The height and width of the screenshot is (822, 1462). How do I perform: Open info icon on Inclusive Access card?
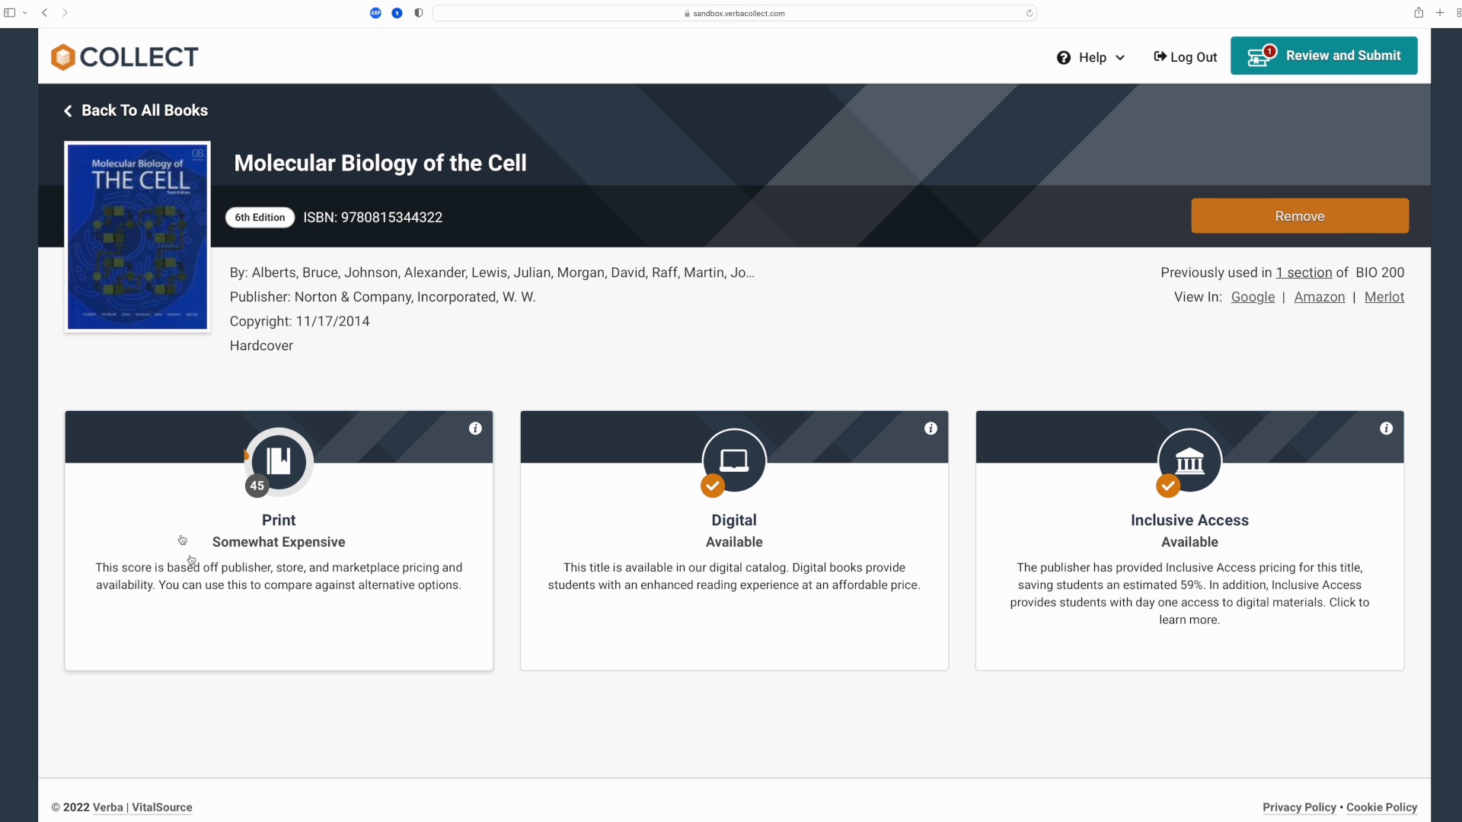(1386, 429)
